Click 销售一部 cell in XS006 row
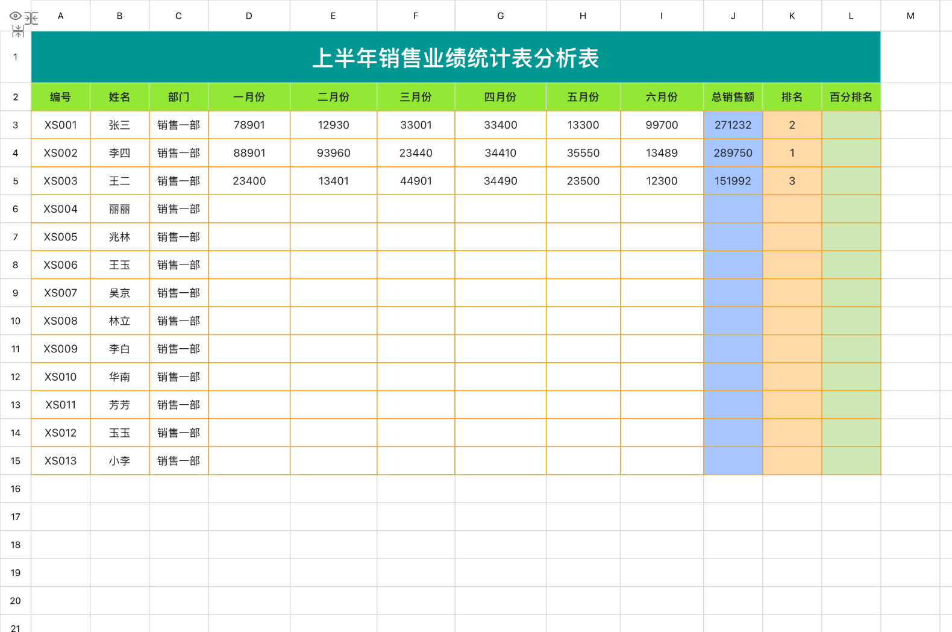Screen dimensions: 952x632 (x=178, y=265)
